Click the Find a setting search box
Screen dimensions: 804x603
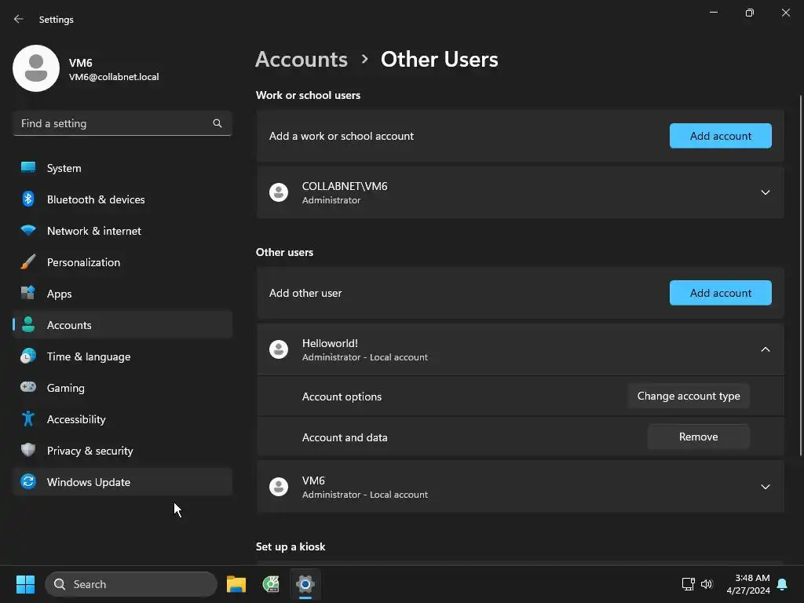(114, 123)
